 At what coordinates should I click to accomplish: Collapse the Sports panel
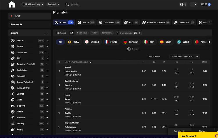point(47,33)
